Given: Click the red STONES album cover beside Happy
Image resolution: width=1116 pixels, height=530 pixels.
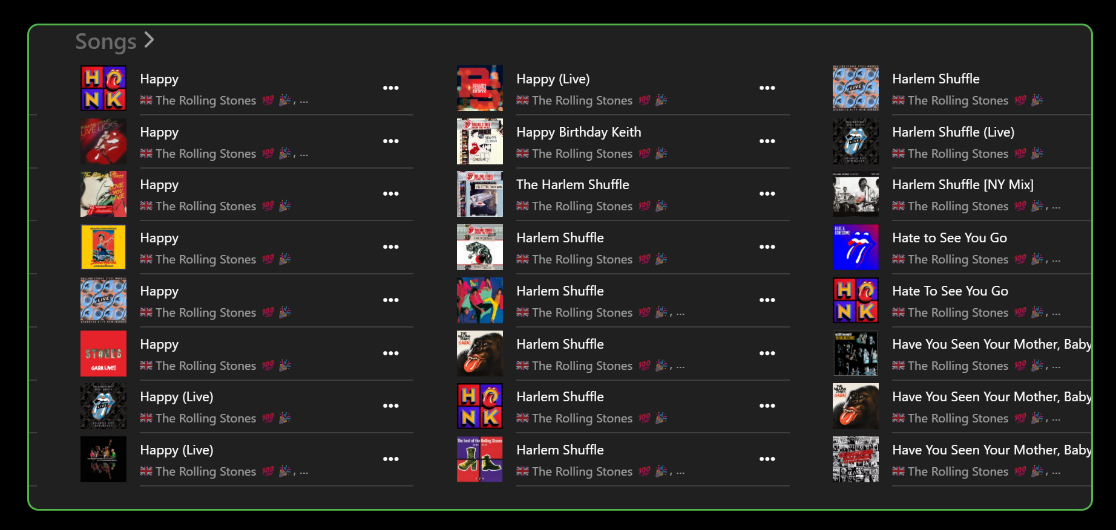Looking at the screenshot, I should point(103,354).
